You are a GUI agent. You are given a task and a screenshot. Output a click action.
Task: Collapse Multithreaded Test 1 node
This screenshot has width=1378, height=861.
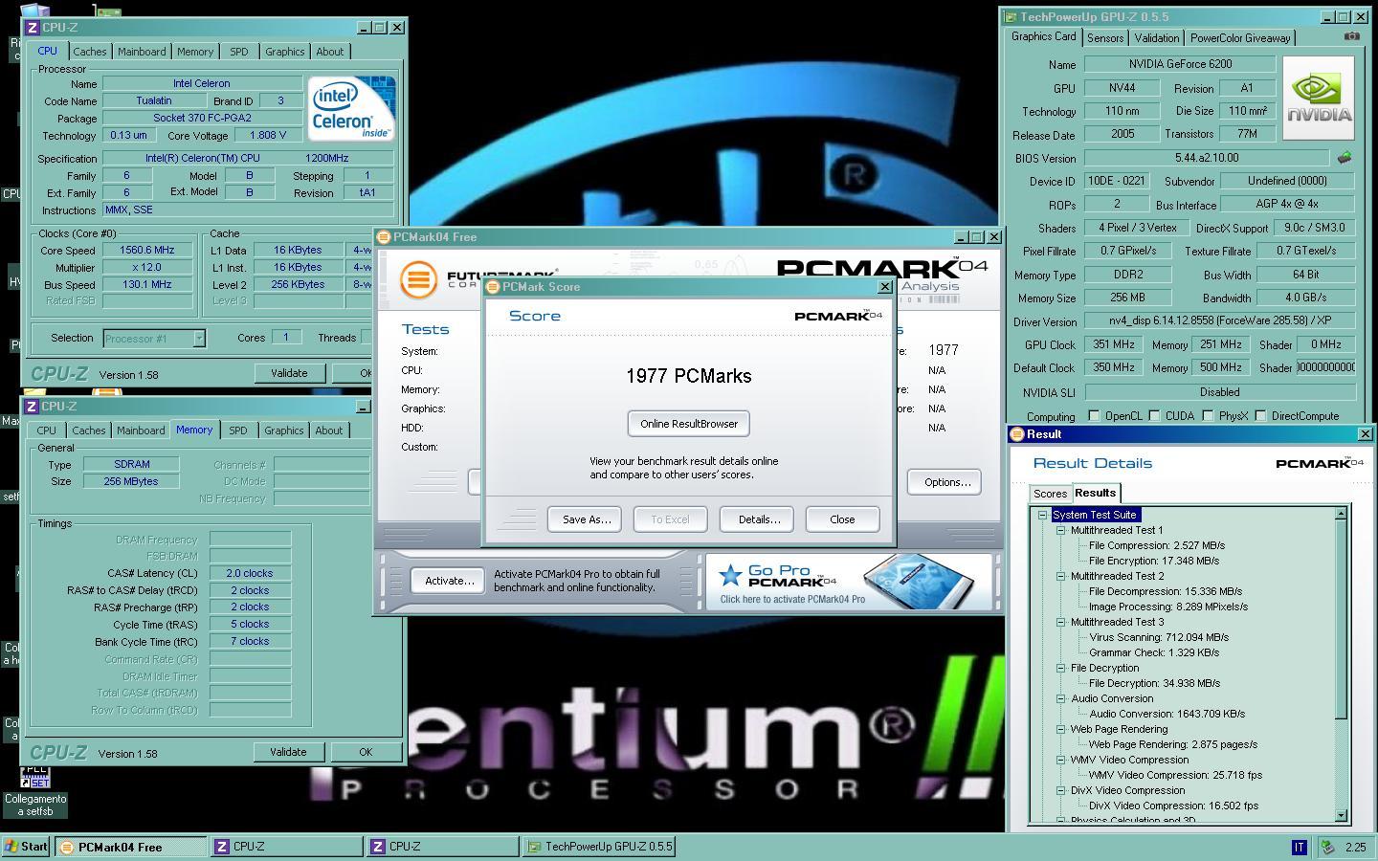pyautogui.click(x=1061, y=530)
